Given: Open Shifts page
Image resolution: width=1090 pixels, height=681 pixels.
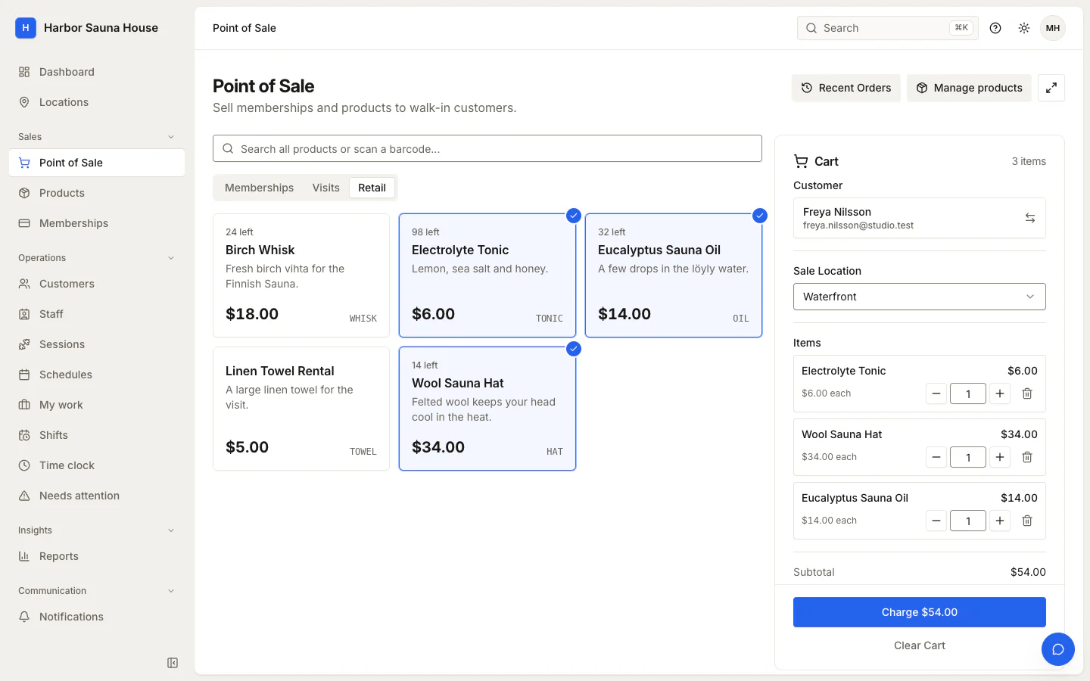Looking at the screenshot, I should (97, 435).
